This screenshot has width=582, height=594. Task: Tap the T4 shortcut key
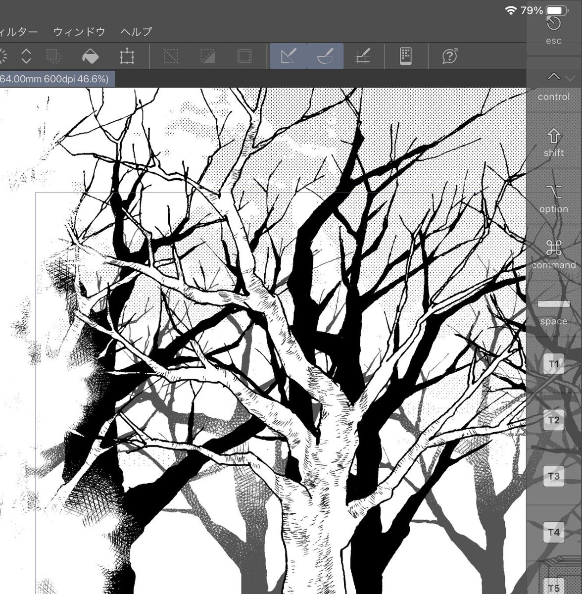coord(554,532)
